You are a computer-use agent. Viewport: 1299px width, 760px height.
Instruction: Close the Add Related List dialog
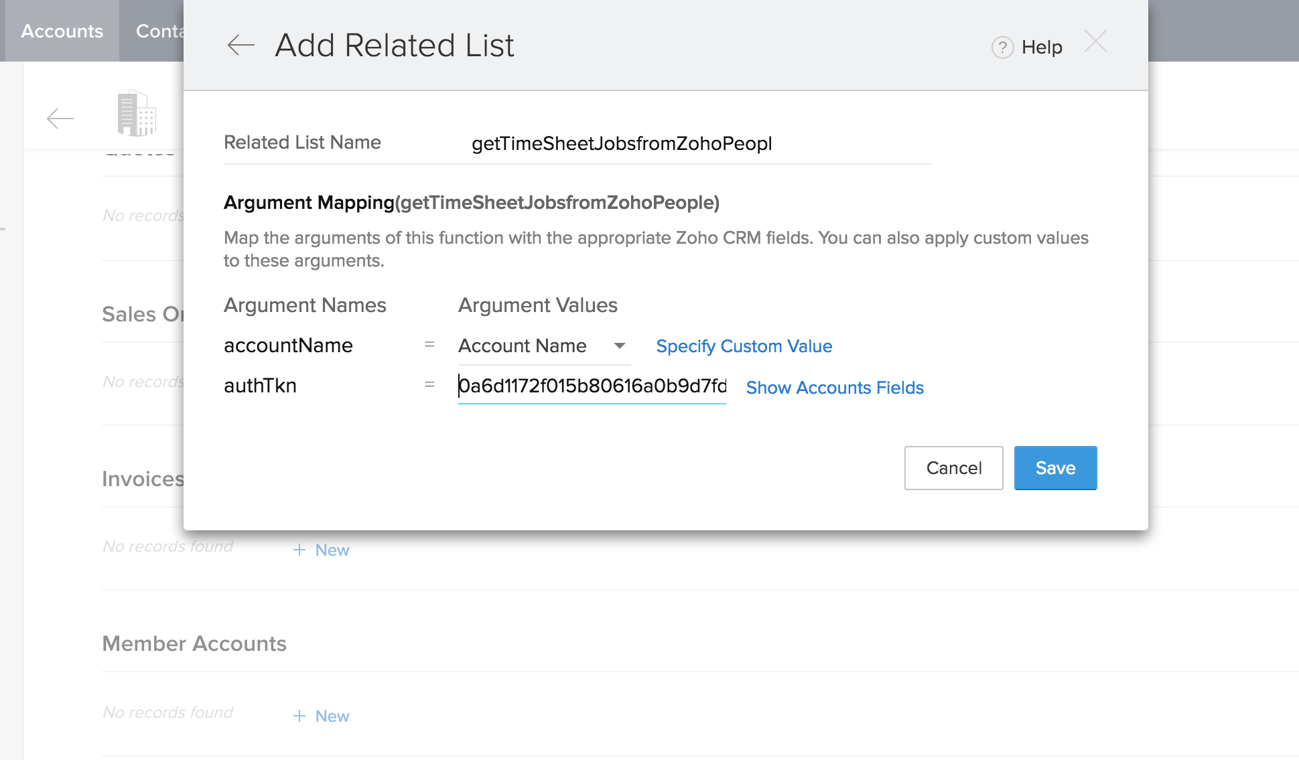1096,42
